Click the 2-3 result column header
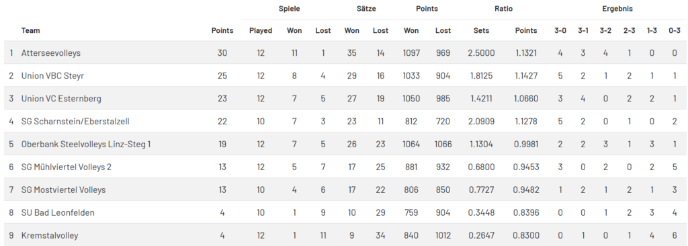 [x=629, y=31]
